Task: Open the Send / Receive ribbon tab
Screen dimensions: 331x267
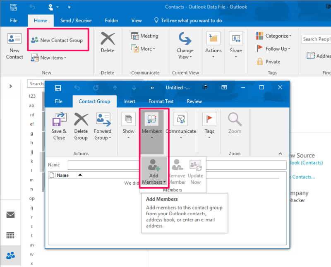Action: (x=76, y=20)
